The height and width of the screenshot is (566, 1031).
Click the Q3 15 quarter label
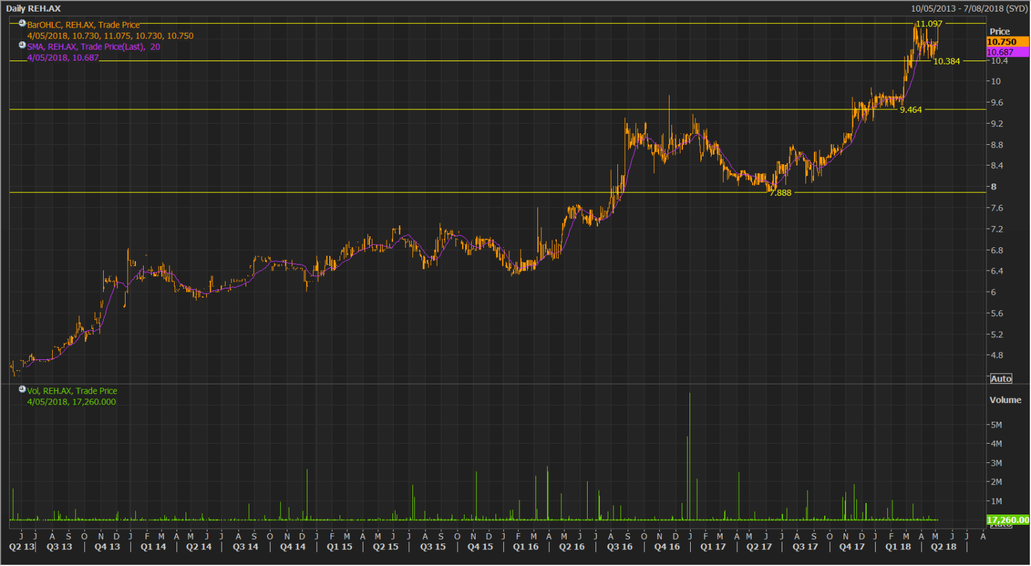tap(433, 547)
